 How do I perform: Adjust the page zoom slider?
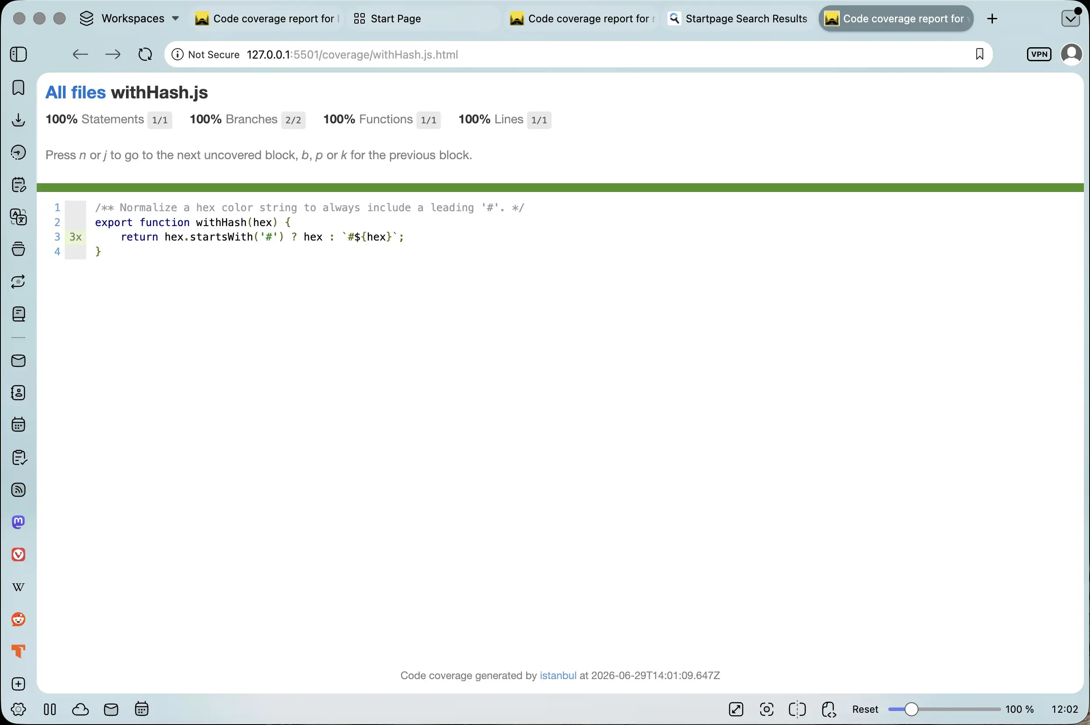944,709
